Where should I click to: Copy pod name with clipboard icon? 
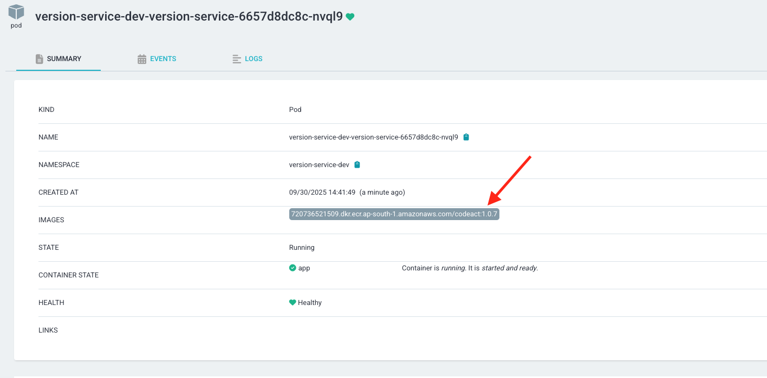(466, 137)
